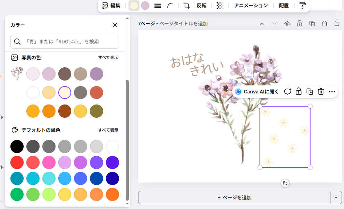Duplicate the selected element from floating toolbar

point(310,92)
